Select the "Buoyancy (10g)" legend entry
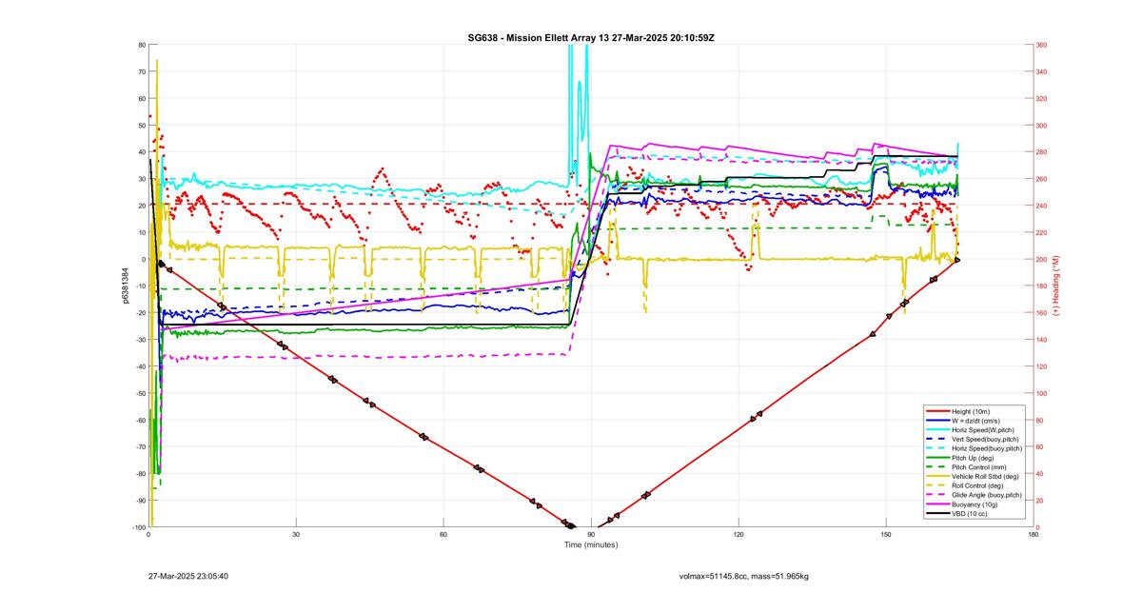The image size is (1142, 592). 975,503
